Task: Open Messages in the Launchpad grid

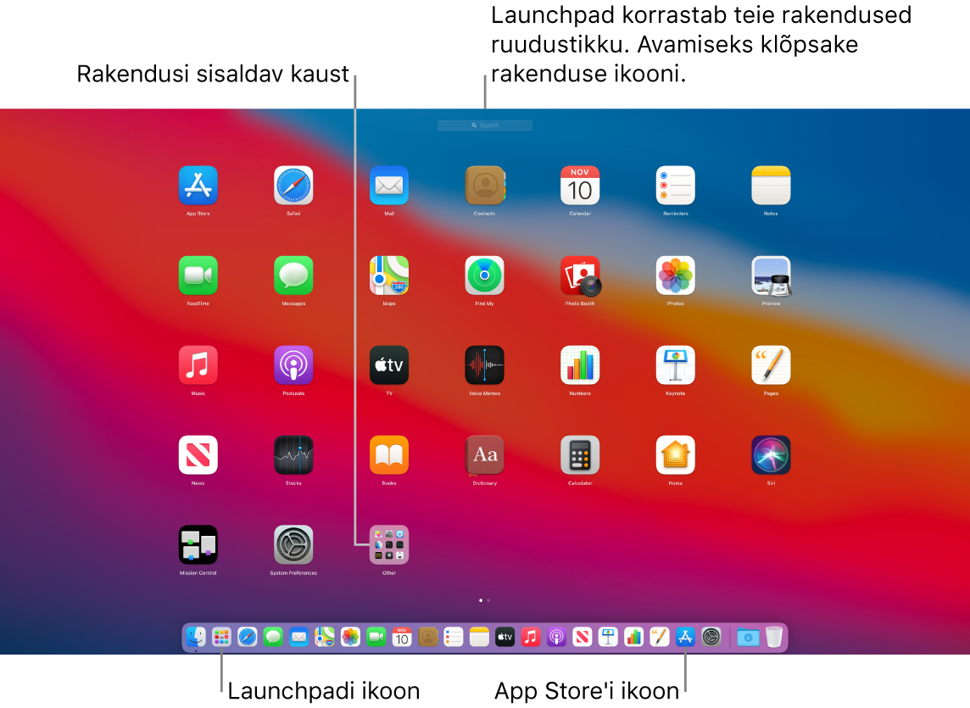Action: pos(293,276)
